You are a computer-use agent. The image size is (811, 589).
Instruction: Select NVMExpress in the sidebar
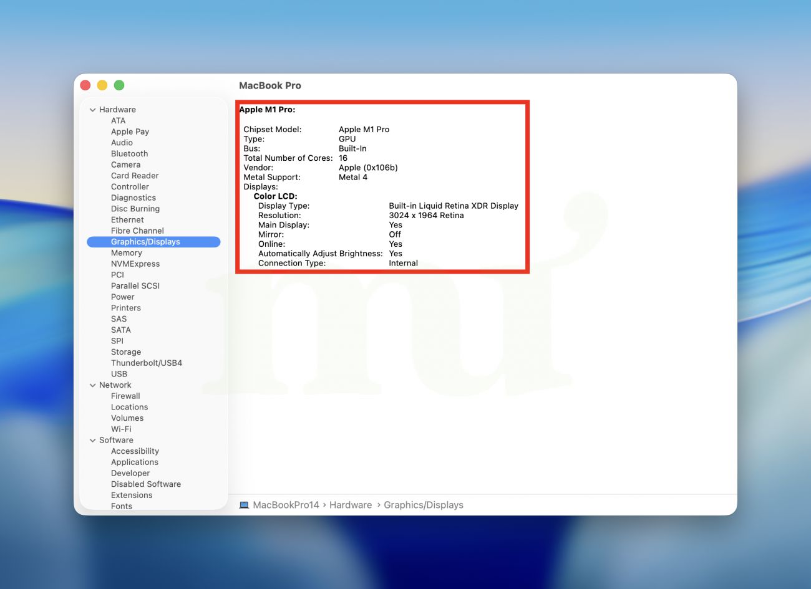135,264
